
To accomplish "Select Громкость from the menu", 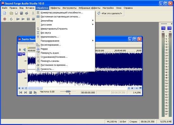I will point(65,69).
